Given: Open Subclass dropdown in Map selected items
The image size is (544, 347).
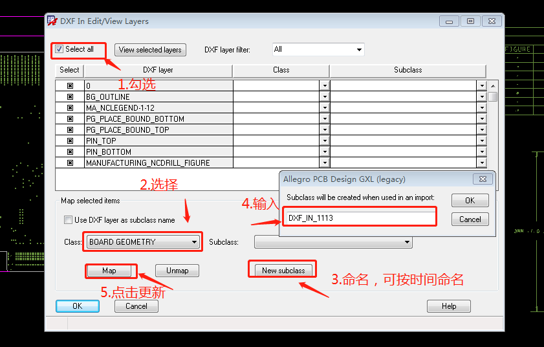Looking at the screenshot, I should [333, 242].
